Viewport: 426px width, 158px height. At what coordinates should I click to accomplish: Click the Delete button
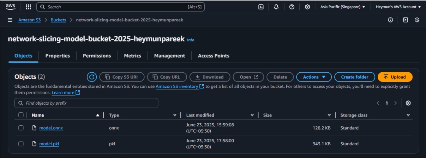tap(280, 77)
